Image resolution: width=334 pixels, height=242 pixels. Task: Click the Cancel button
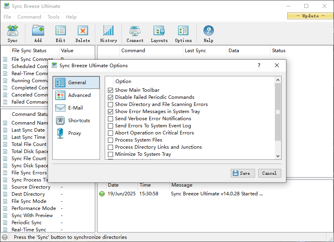pyautogui.click(x=269, y=173)
